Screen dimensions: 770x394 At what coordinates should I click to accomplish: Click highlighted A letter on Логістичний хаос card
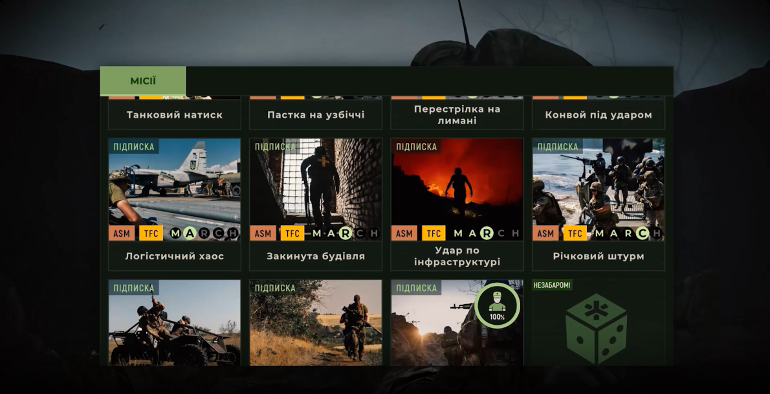pyautogui.click(x=190, y=234)
